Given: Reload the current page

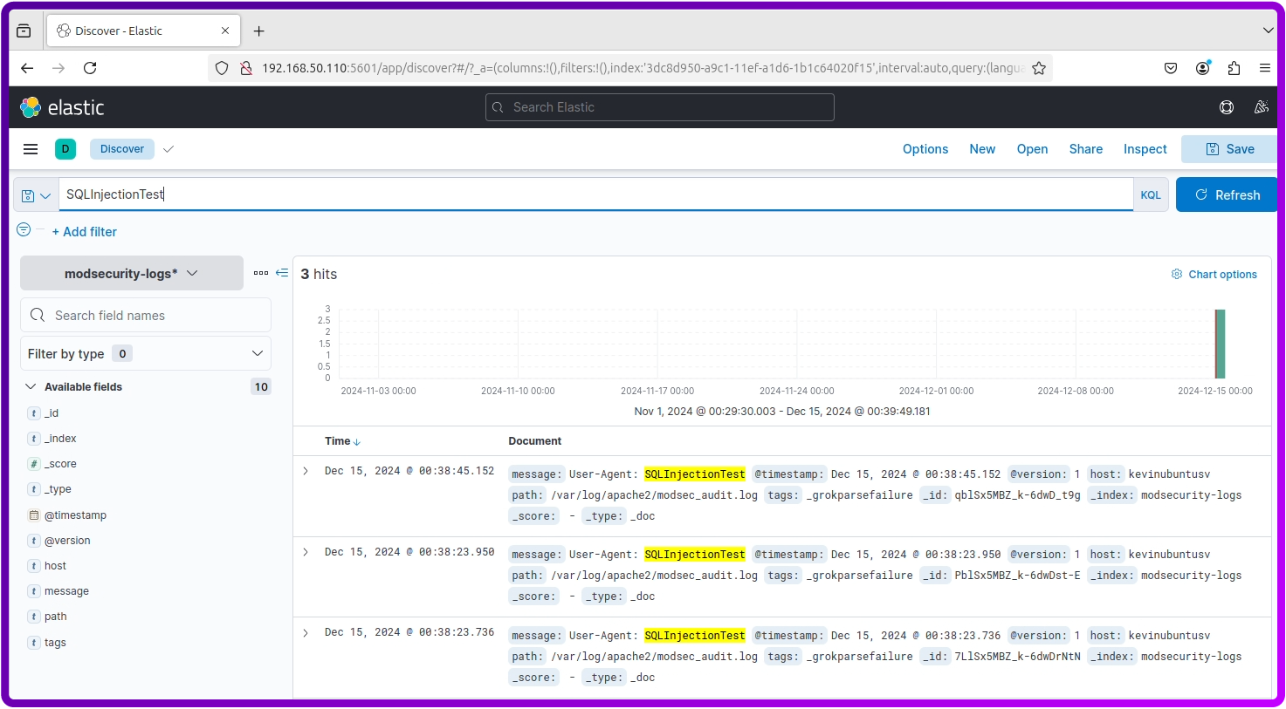Looking at the screenshot, I should (x=90, y=68).
